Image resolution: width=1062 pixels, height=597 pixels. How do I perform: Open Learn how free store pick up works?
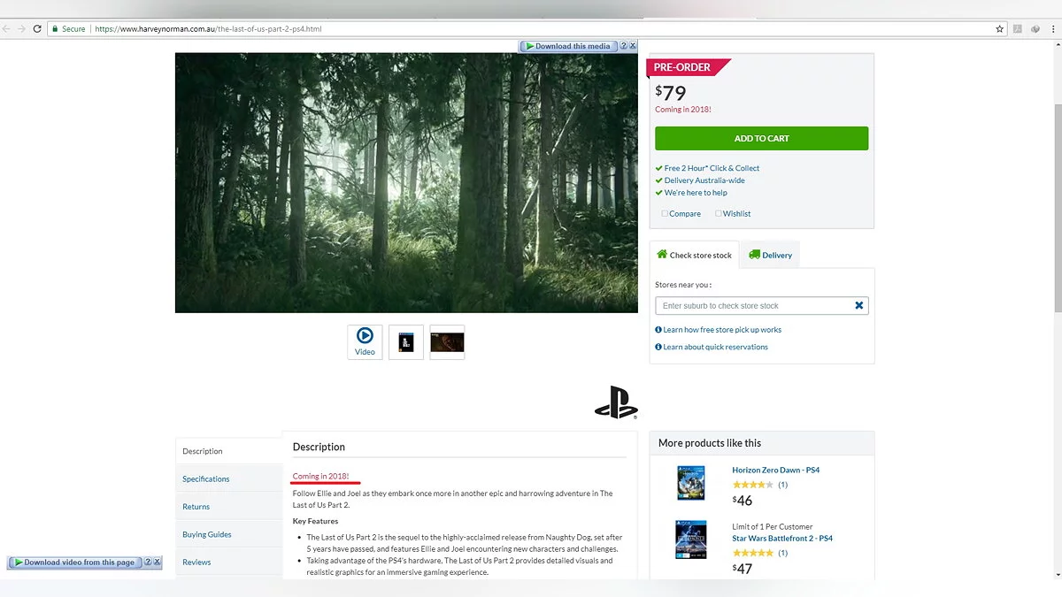pyautogui.click(x=721, y=330)
